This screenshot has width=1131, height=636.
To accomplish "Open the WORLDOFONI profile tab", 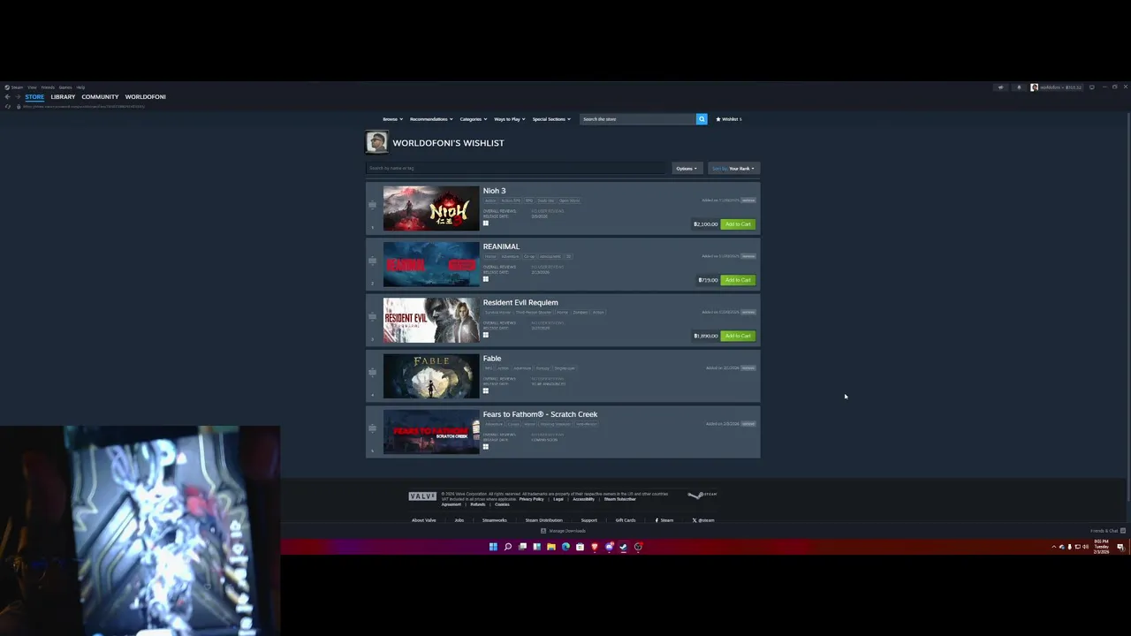I will [146, 97].
